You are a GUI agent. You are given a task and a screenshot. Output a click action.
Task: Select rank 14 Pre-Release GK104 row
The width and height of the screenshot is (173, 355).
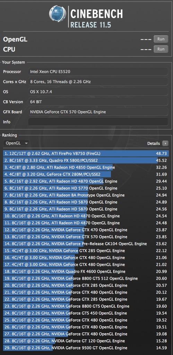point(86,244)
